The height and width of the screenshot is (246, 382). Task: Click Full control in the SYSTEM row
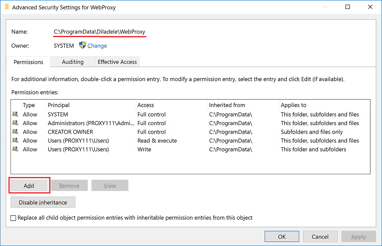pos(151,114)
